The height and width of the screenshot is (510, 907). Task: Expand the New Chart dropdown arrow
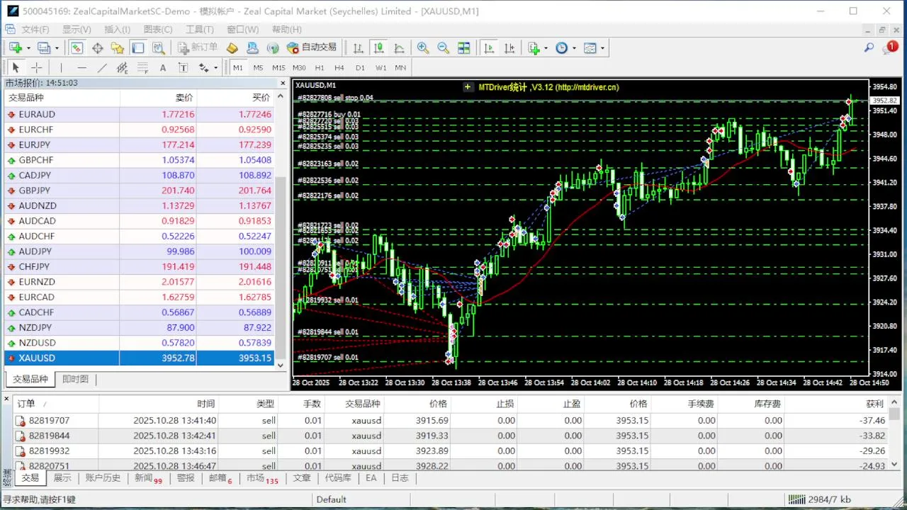(x=28, y=48)
